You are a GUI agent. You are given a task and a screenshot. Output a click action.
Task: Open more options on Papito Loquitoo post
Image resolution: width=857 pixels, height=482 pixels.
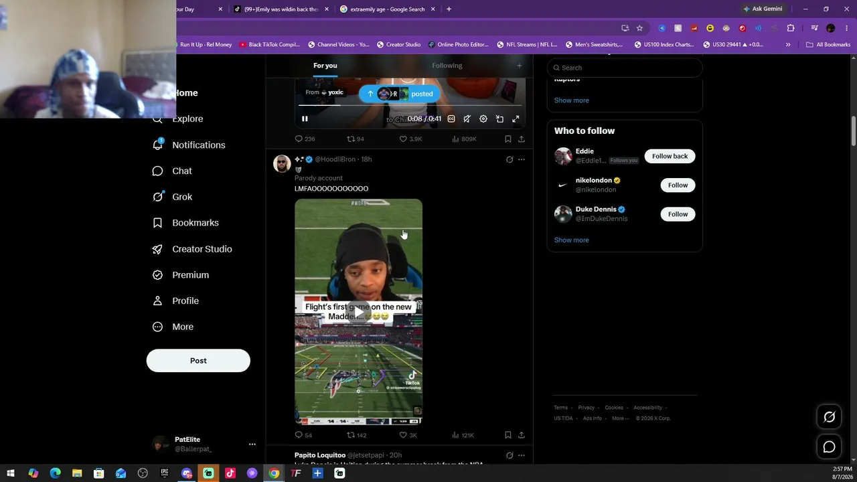click(x=522, y=455)
